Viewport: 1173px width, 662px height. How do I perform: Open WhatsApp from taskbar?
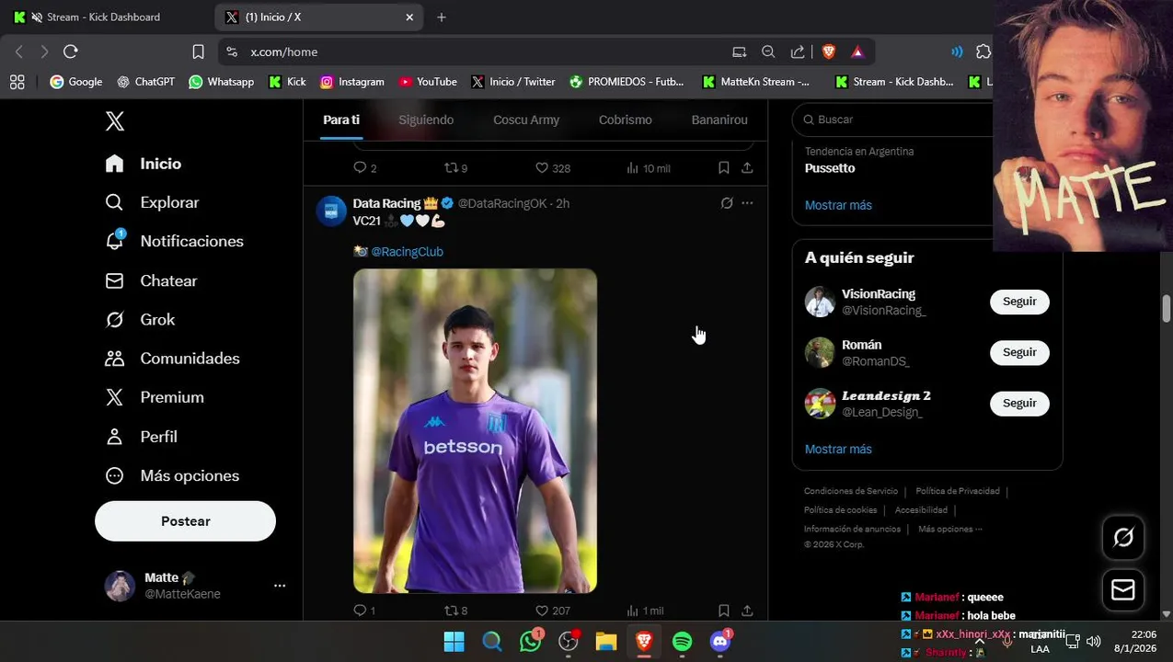(x=531, y=642)
